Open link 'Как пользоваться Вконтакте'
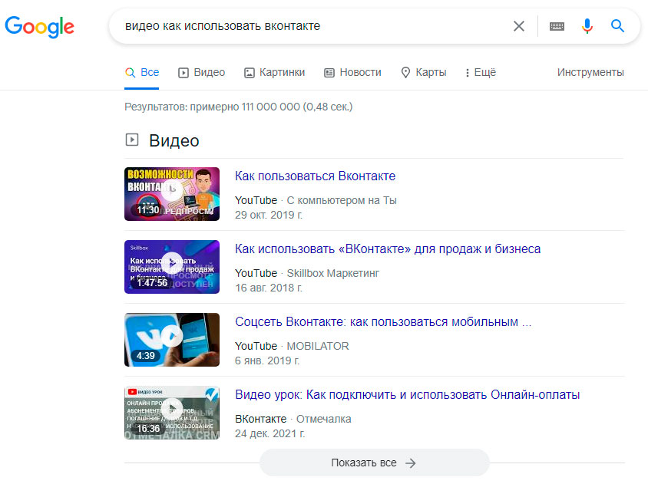648x484 pixels. click(x=315, y=176)
